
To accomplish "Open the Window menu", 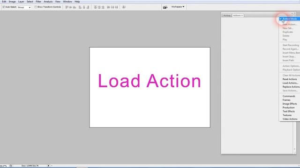I will click(67, 1).
